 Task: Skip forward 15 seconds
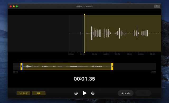[x=93, y=93]
